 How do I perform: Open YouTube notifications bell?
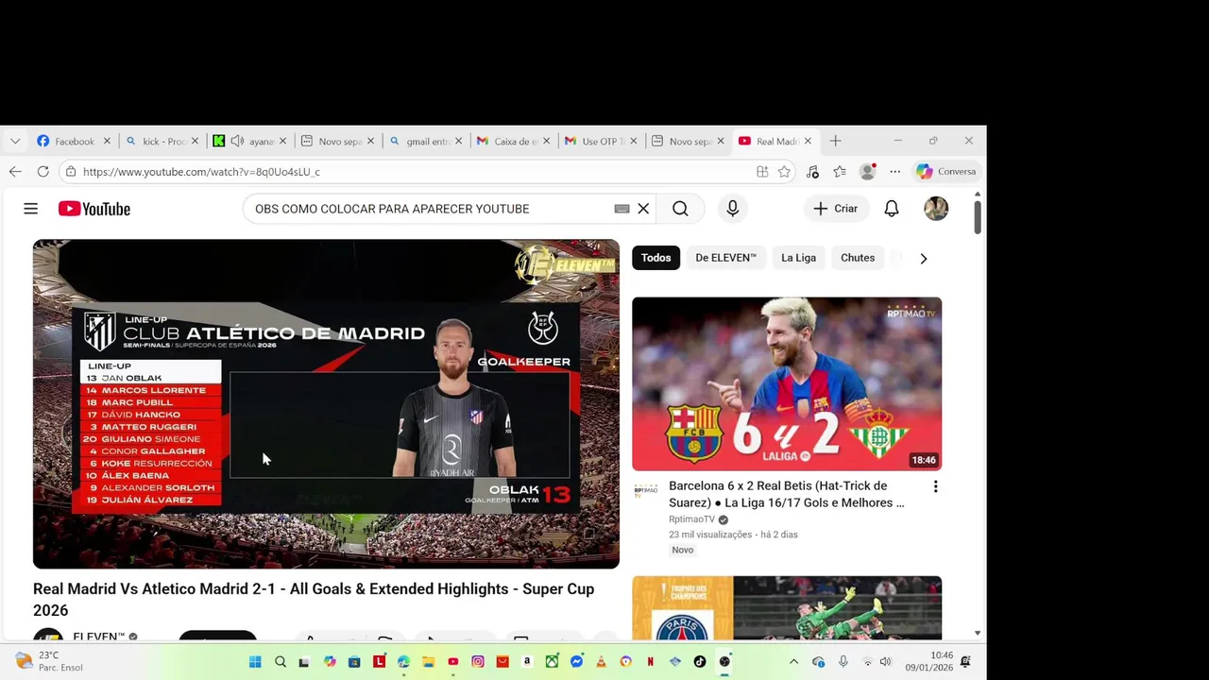pos(891,209)
